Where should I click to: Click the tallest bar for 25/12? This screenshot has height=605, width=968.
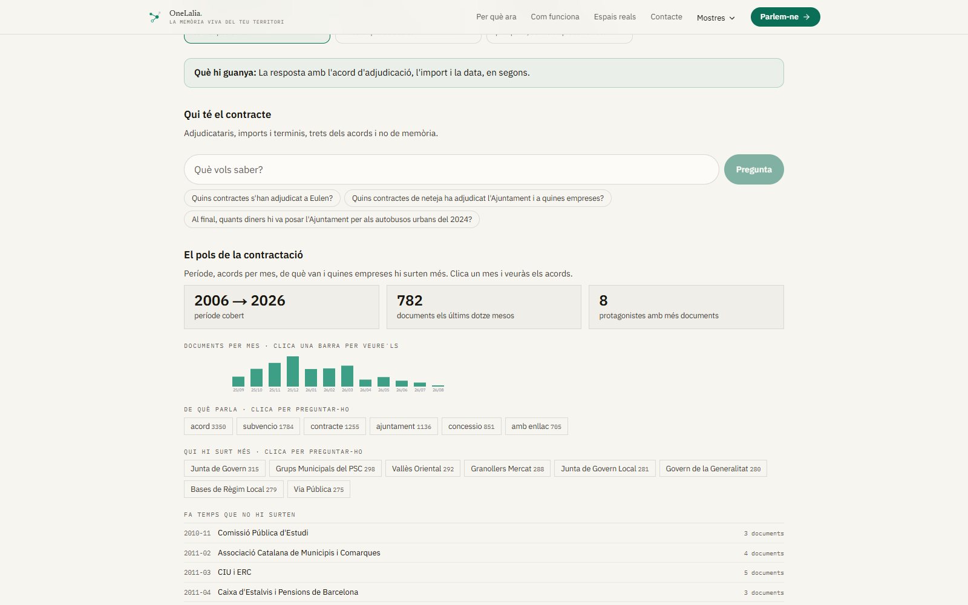(293, 371)
